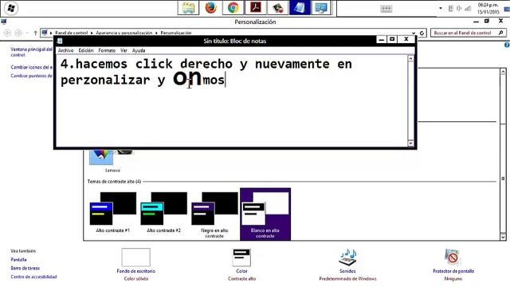This screenshot has width=510, height=287.
Task: Select Blanco en alto contraste theme
Action: pyautogui.click(x=265, y=214)
